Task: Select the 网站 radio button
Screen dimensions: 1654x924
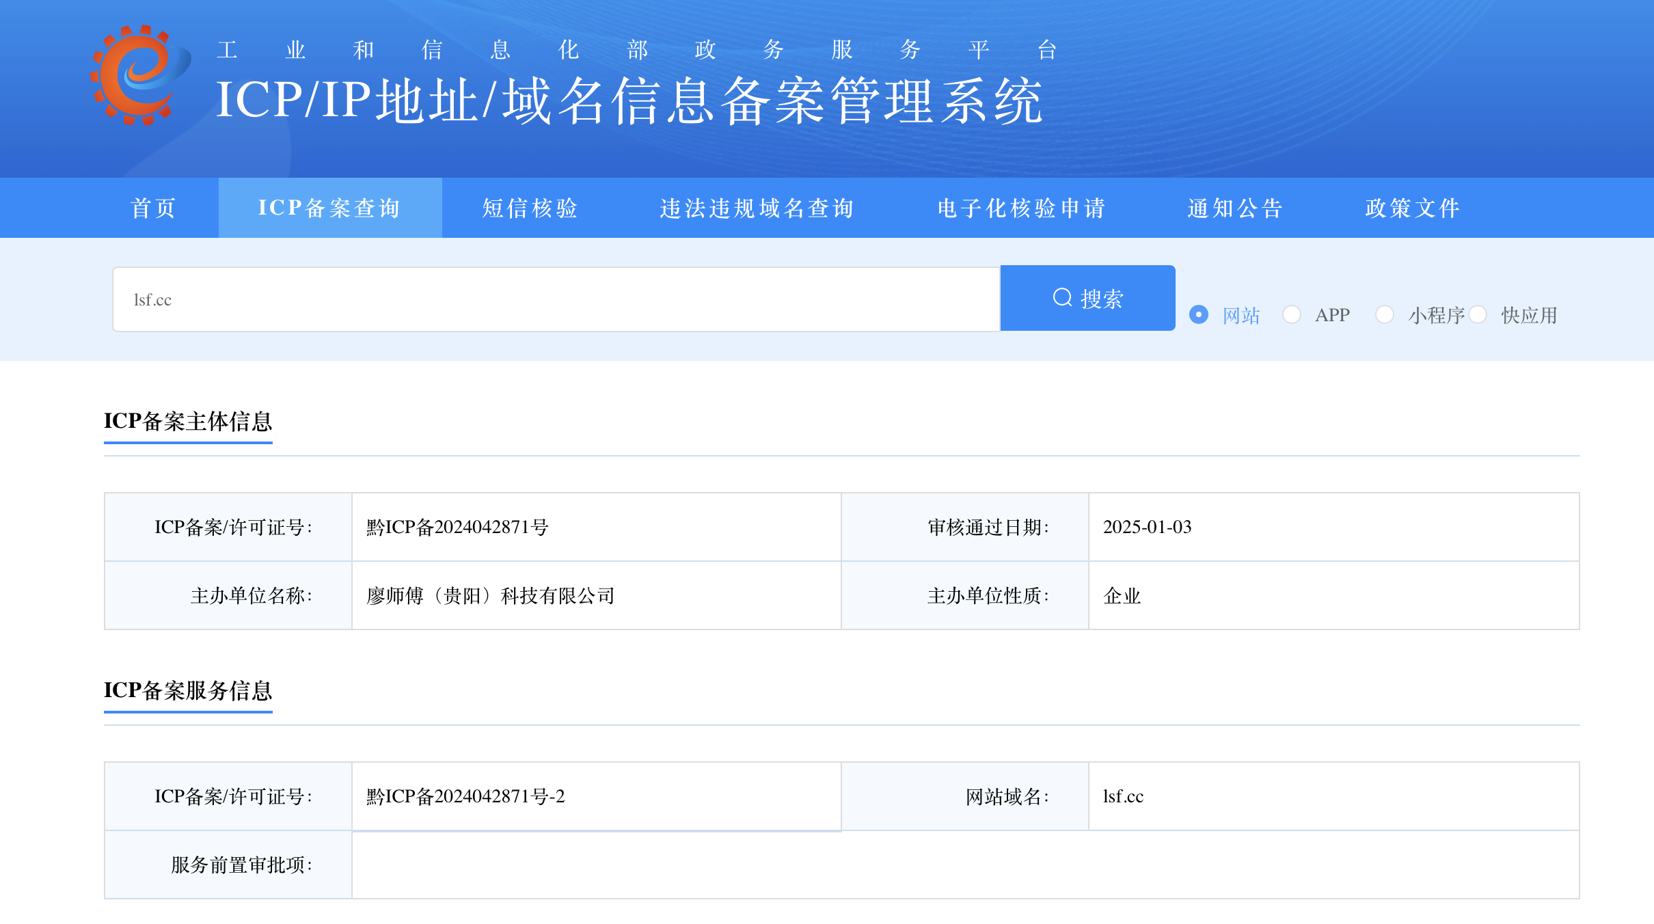Action: [1199, 314]
